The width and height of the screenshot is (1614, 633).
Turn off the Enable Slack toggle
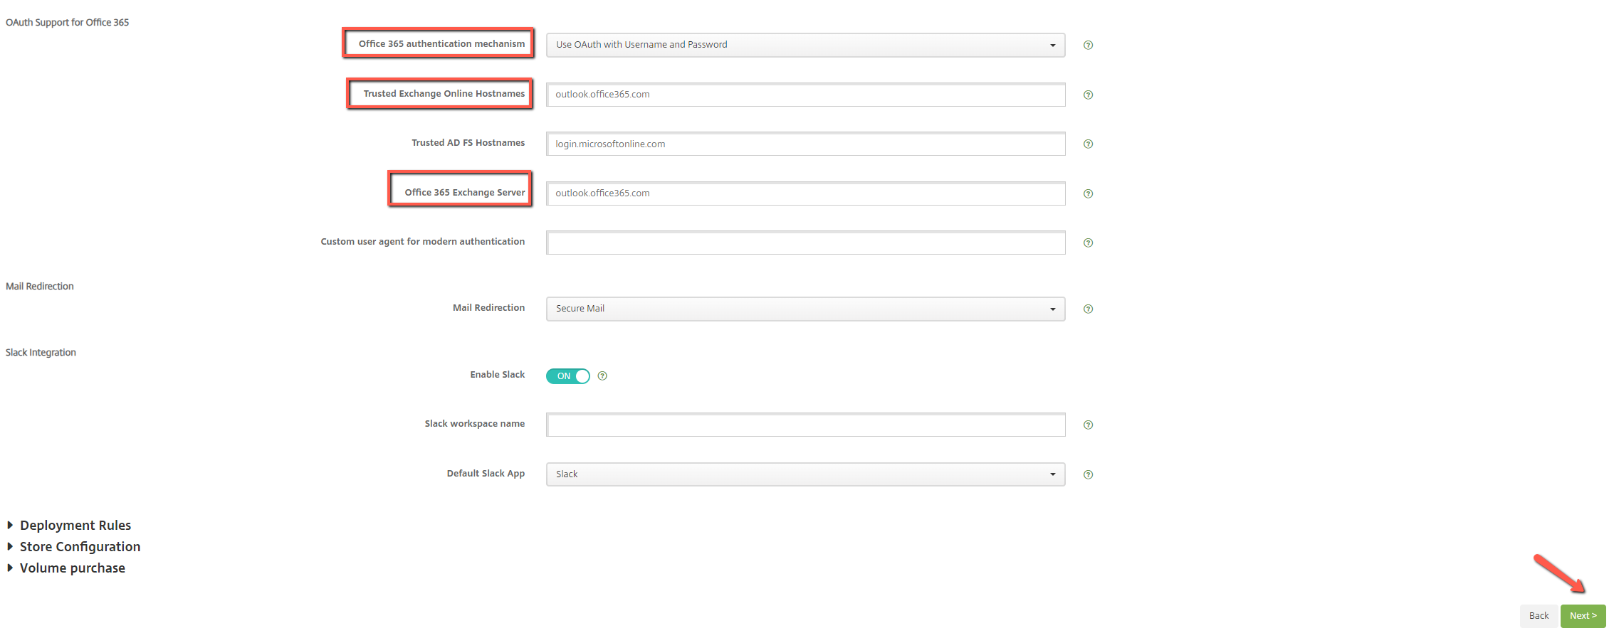[x=568, y=376]
